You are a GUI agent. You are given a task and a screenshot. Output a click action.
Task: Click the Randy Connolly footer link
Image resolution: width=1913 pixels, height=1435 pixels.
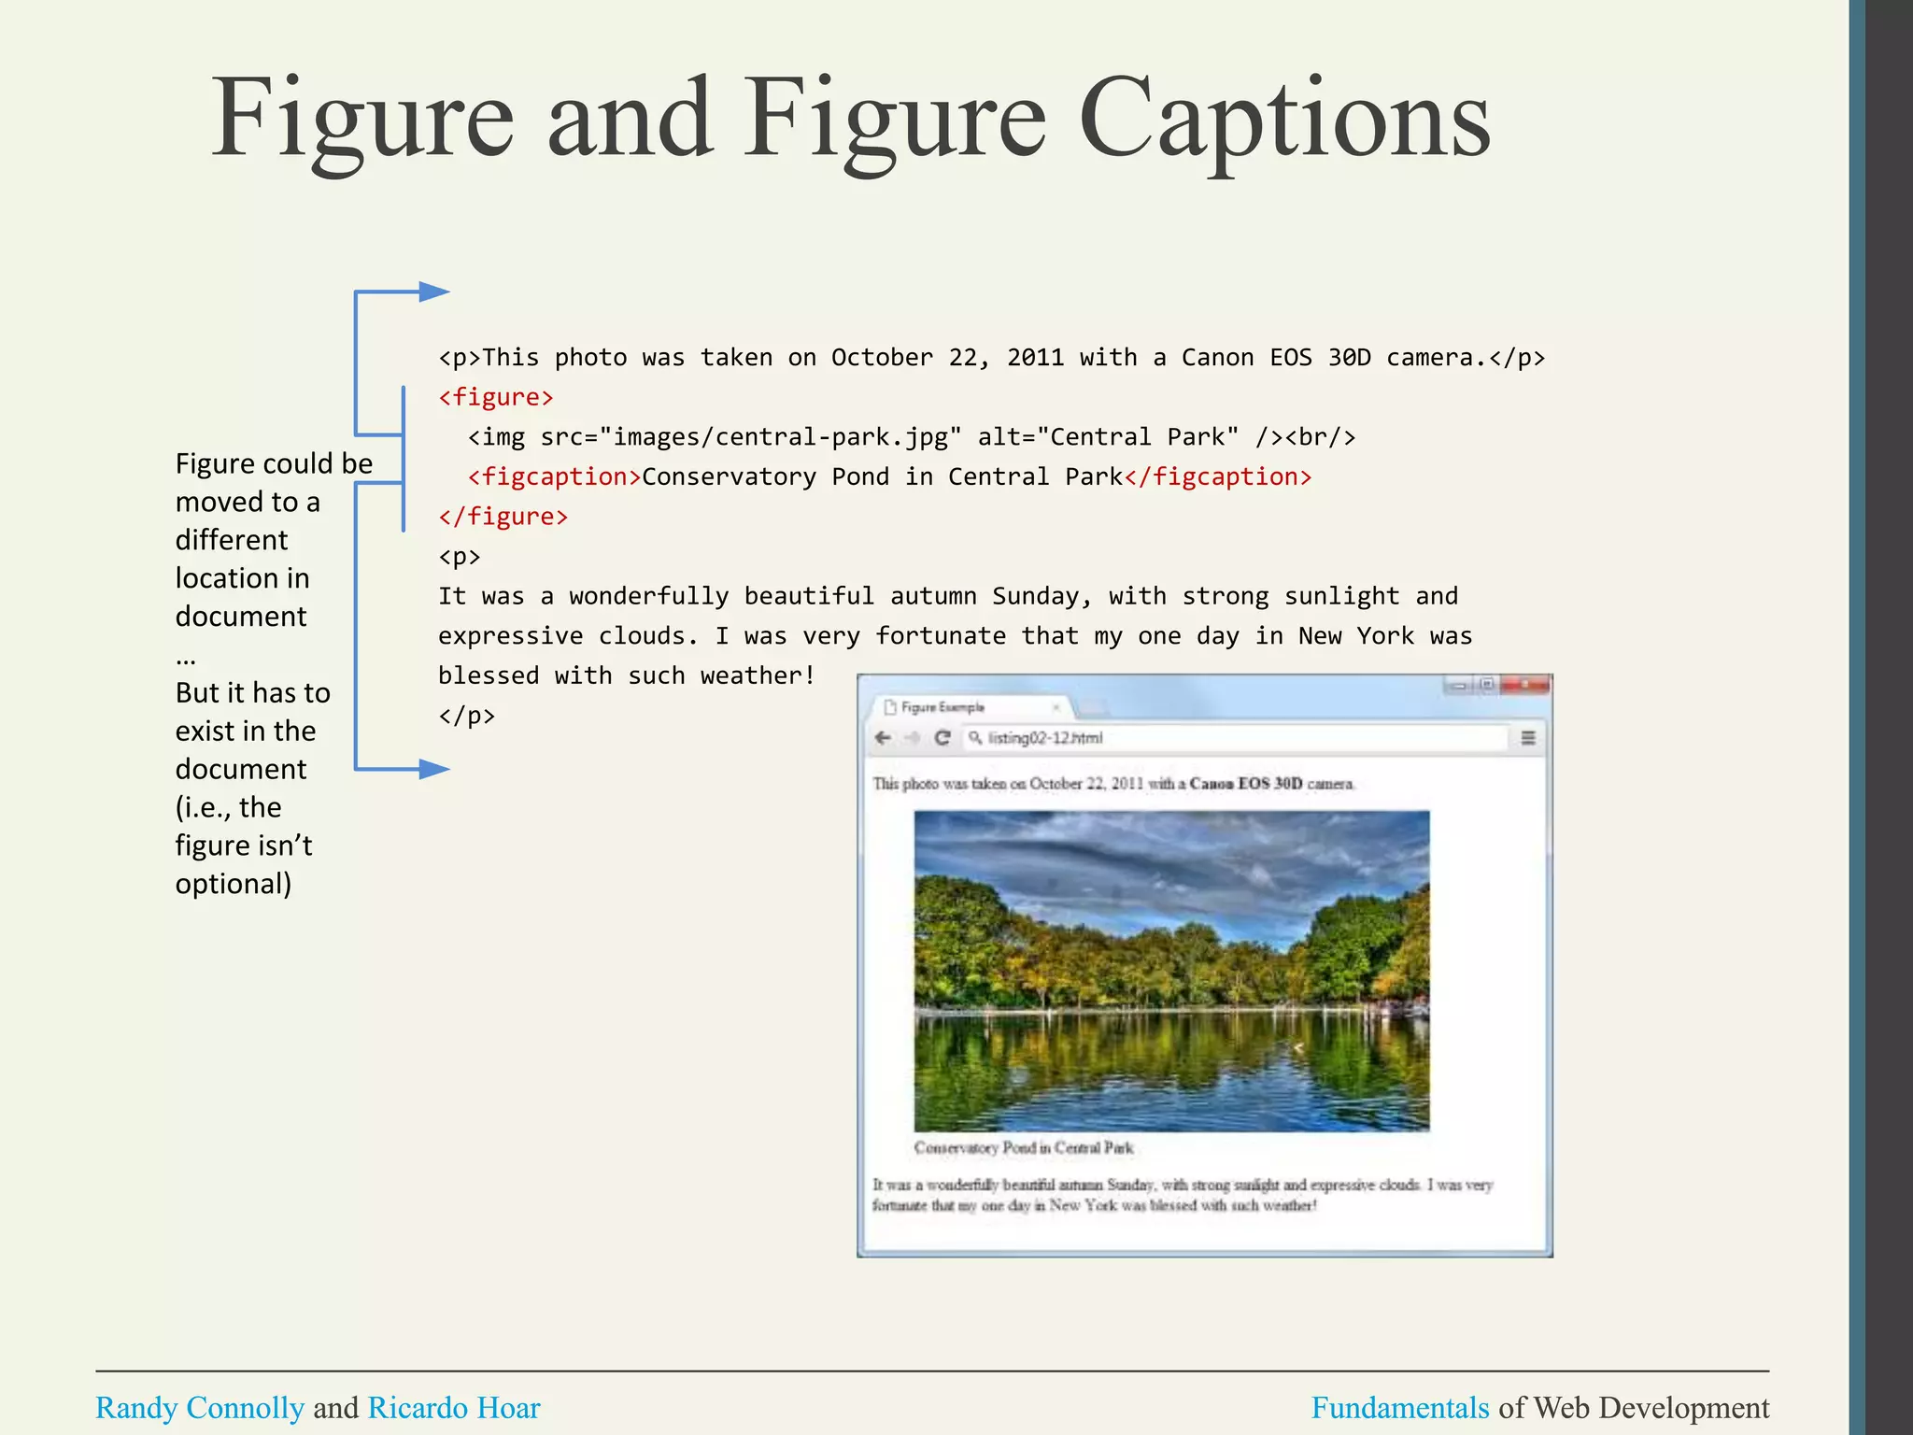coord(200,1408)
